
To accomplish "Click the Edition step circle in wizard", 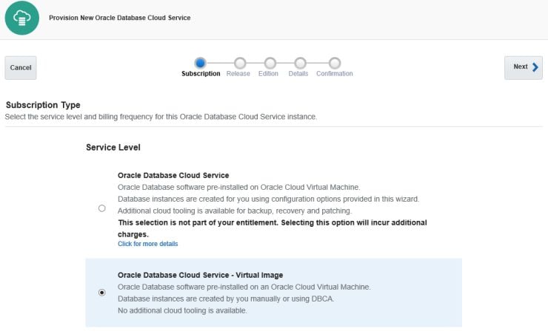I will click(270, 63).
